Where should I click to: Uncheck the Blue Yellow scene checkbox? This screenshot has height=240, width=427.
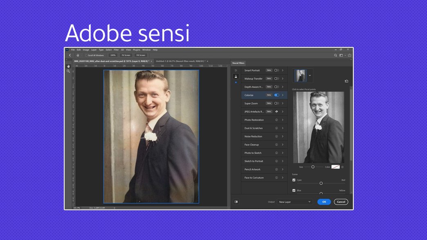pyautogui.click(x=294, y=191)
